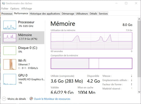
Task: Open the Affichage menu
Action: 27,8
